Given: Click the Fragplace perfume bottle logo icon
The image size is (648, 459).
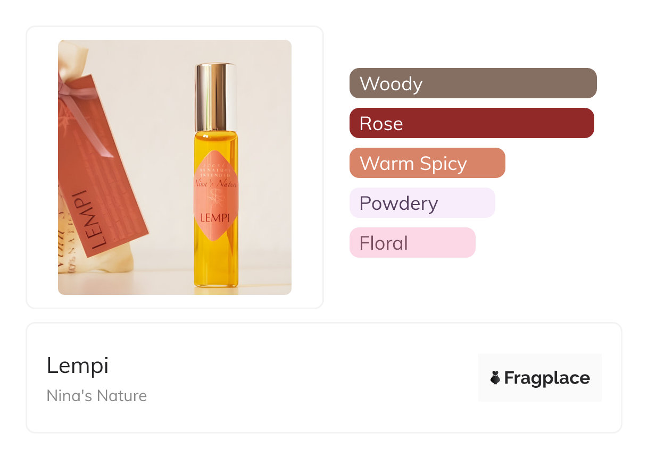Looking at the screenshot, I should pyautogui.click(x=495, y=378).
